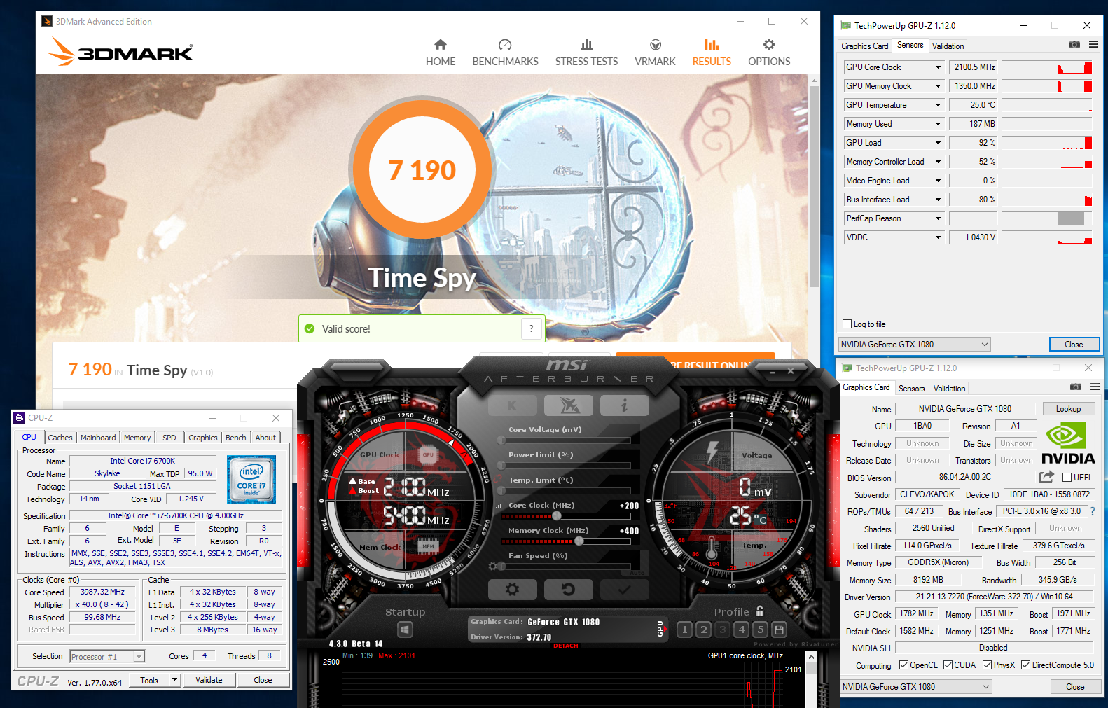
Task: Select Afterburner profile slot 1
Action: [x=685, y=630]
